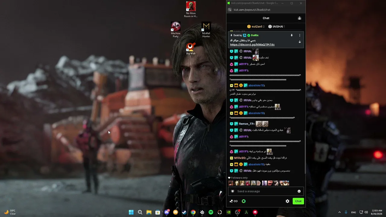386x217 pixels.
Task: Click the Send a message field
Action: pos(266,191)
